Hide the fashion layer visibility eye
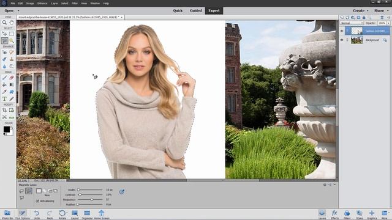This screenshot has width=392, height=220. [342, 31]
